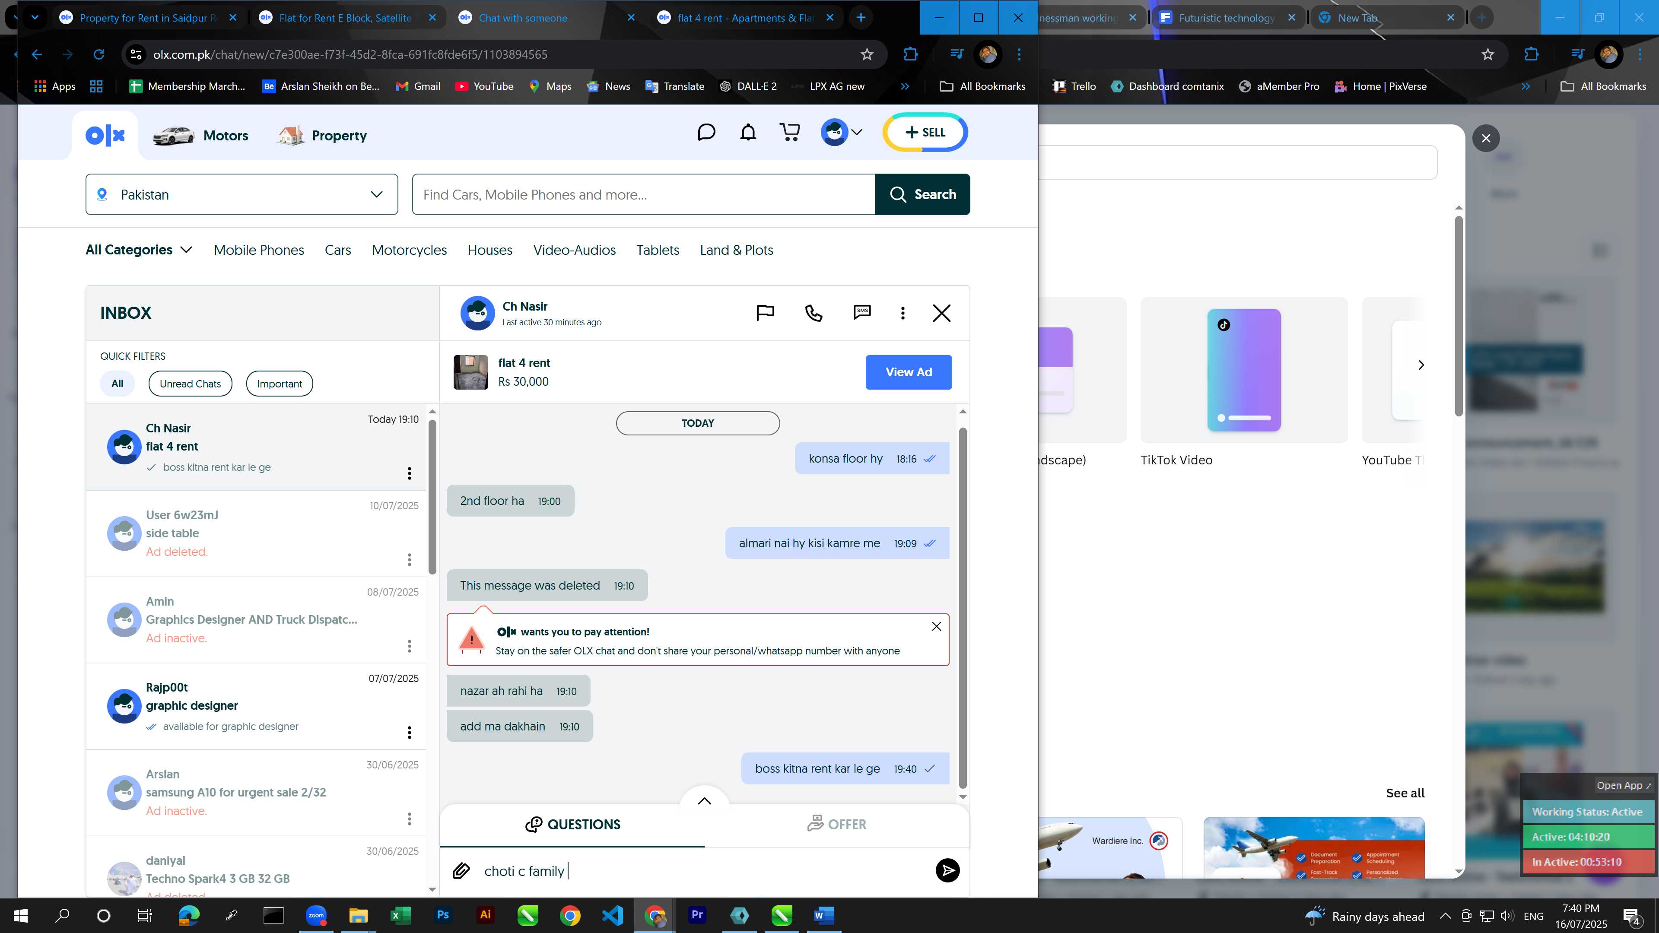Click the OLX logo
Screen dimensions: 1659x933
tap(105, 135)
